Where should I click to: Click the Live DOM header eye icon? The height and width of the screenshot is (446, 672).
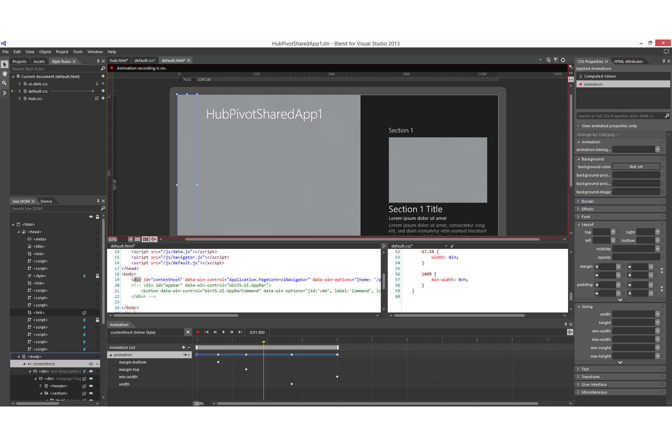click(91, 217)
